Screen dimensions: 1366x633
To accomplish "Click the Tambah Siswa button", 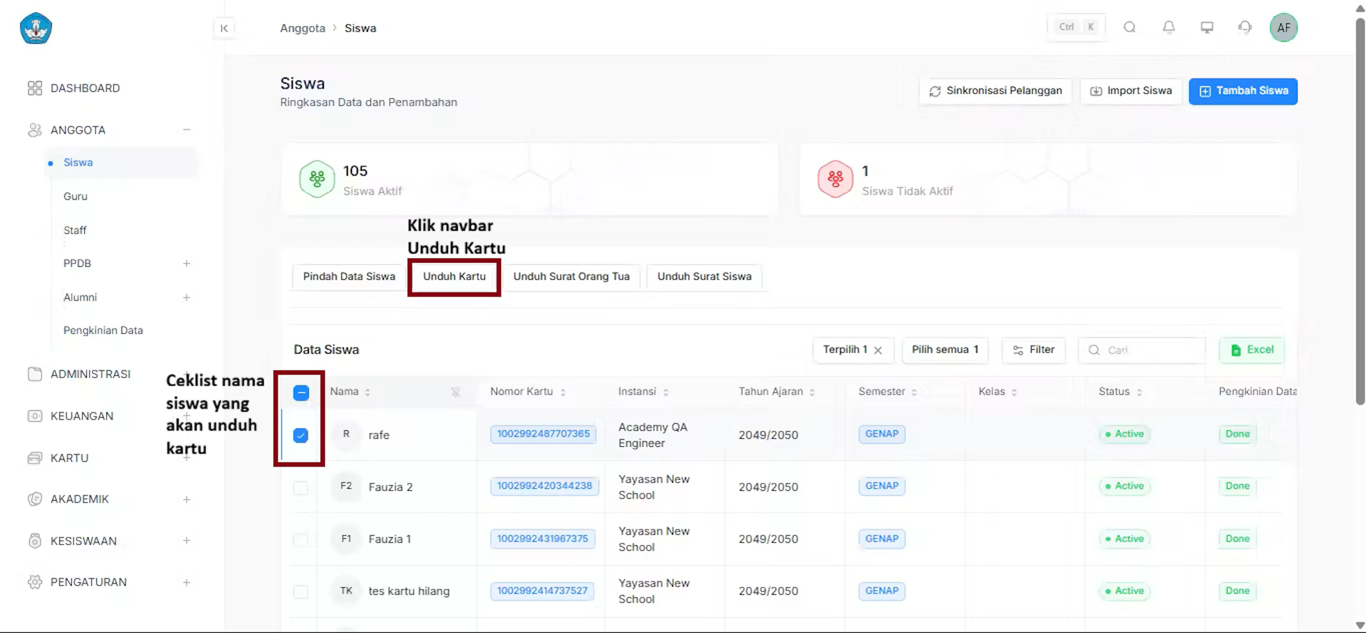I will 1243,91.
